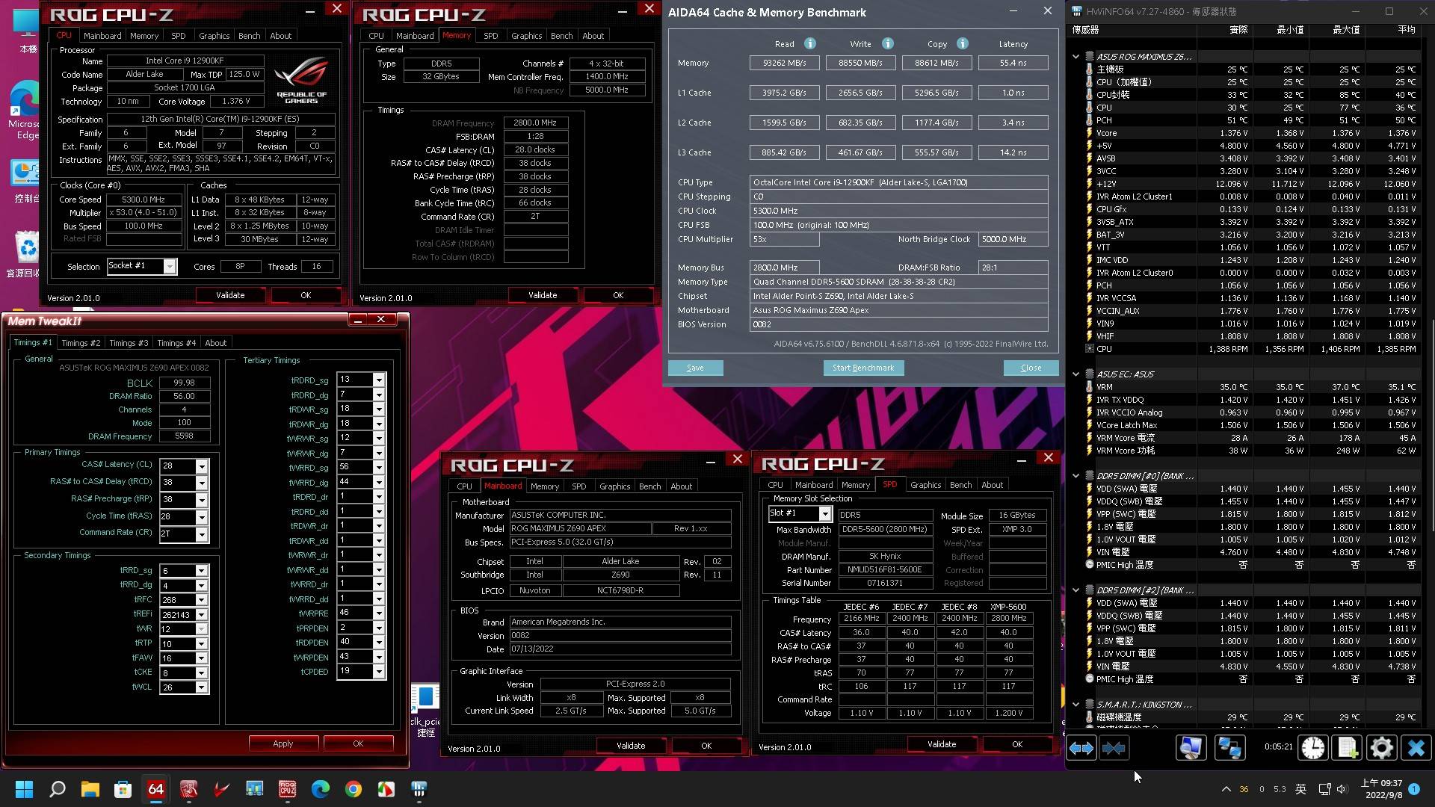1435x807 pixels.
Task: Open Chrome from the taskbar
Action: tap(353, 789)
